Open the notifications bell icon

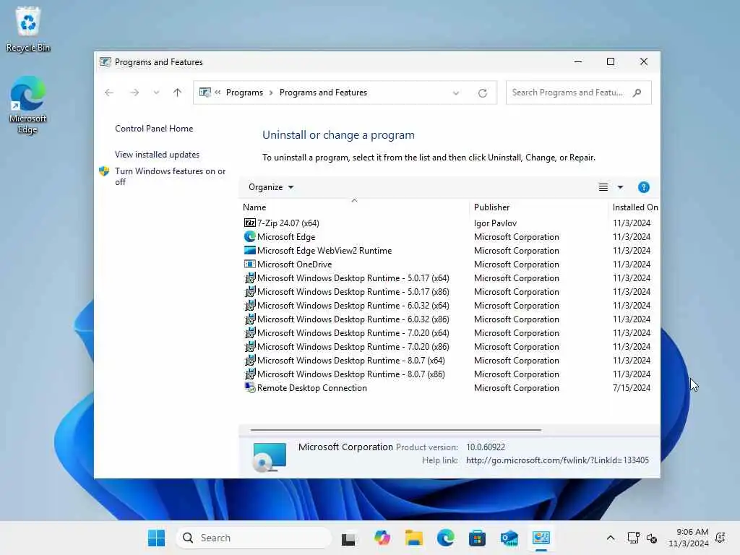(x=720, y=538)
